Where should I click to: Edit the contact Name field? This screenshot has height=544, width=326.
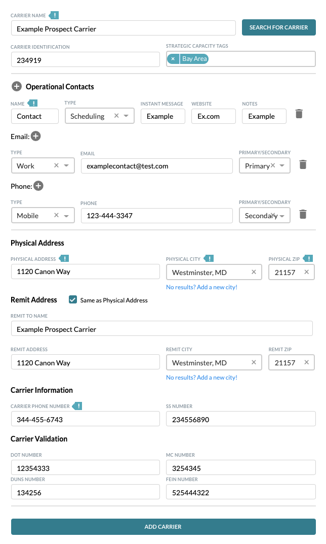(34, 116)
